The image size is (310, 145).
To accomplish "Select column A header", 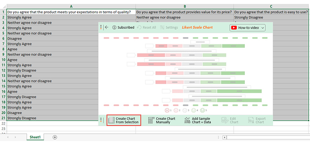I will [71, 7].
